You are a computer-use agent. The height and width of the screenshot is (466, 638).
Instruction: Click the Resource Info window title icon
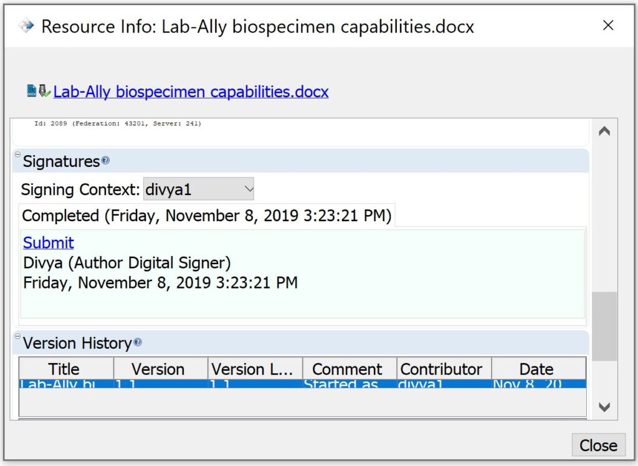[x=26, y=26]
